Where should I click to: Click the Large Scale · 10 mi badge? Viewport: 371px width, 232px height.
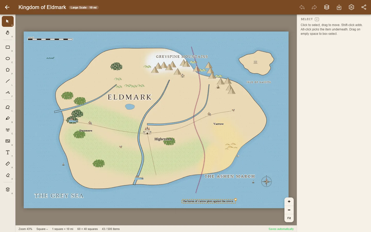[84, 7]
